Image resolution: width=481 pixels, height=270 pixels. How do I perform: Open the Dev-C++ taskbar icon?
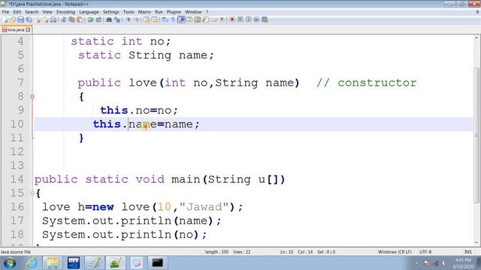point(74,263)
